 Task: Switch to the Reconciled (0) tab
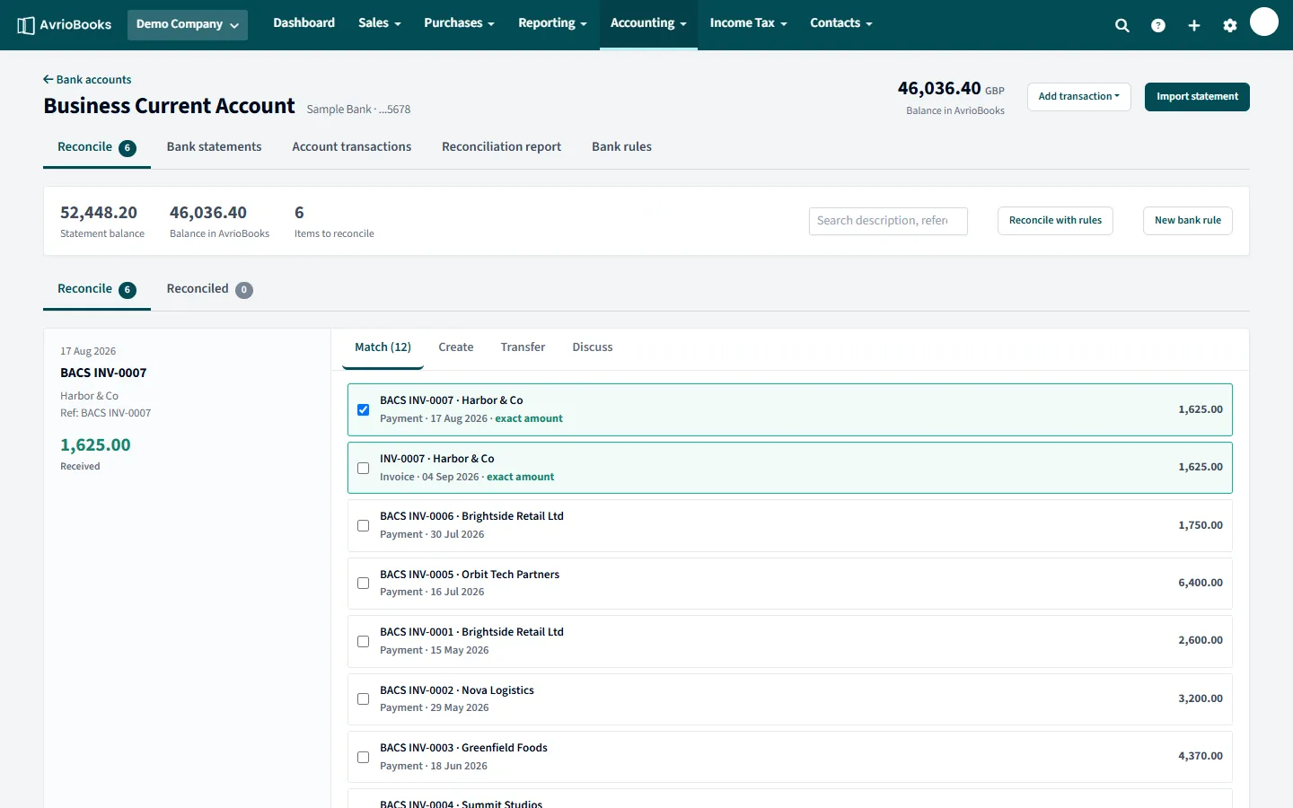click(x=209, y=289)
